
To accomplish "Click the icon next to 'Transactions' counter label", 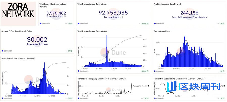I will pyautogui.click(x=122, y=17).
